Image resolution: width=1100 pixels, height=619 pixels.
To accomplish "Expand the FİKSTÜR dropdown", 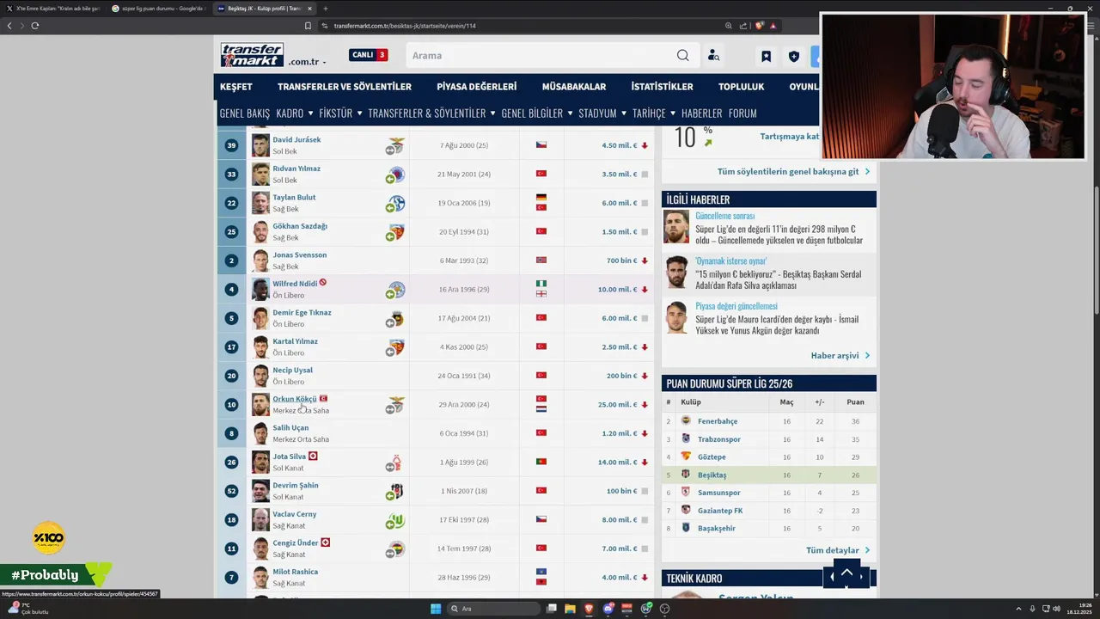I will coord(340,113).
